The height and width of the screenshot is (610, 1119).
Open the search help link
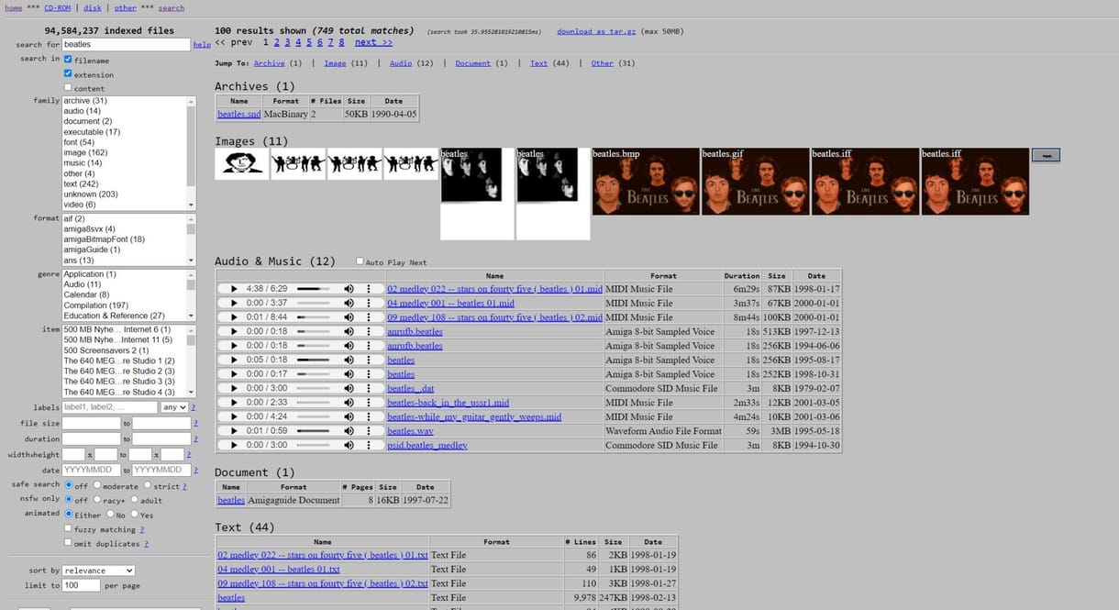[x=202, y=44]
